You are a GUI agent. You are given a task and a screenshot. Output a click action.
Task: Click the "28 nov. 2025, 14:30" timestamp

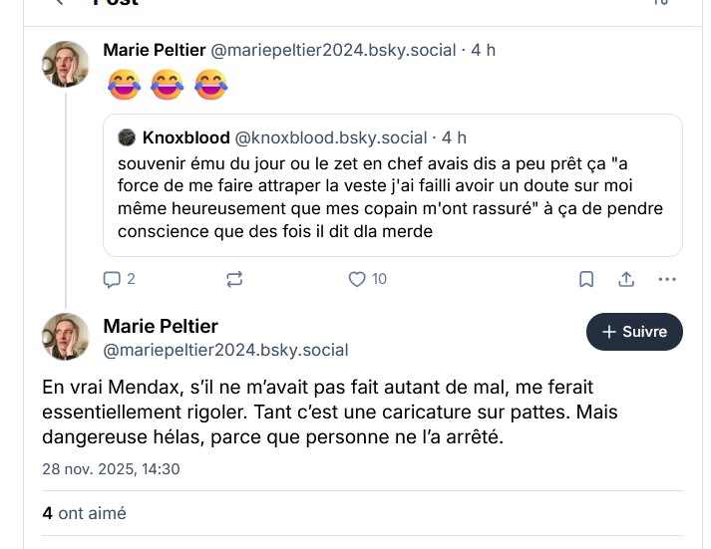[x=111, y=468]
